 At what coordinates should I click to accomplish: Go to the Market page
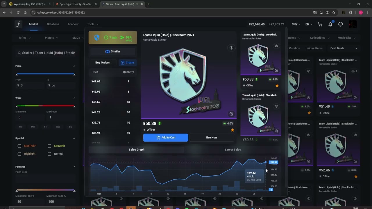tap(33, 24)
